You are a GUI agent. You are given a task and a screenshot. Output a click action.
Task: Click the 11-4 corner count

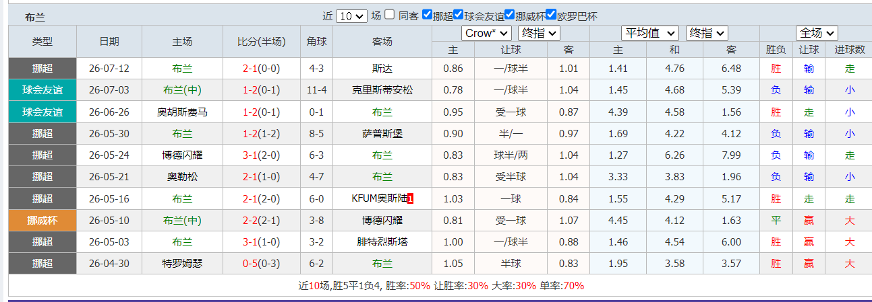pos(317,90)
